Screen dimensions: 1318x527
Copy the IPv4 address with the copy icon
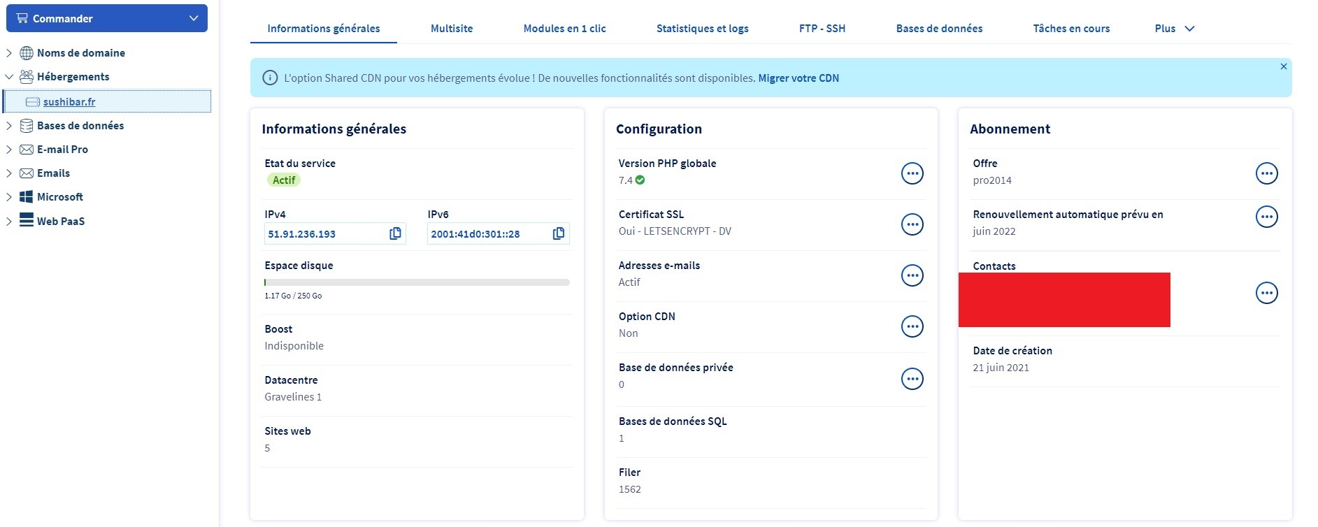[395, 233]
